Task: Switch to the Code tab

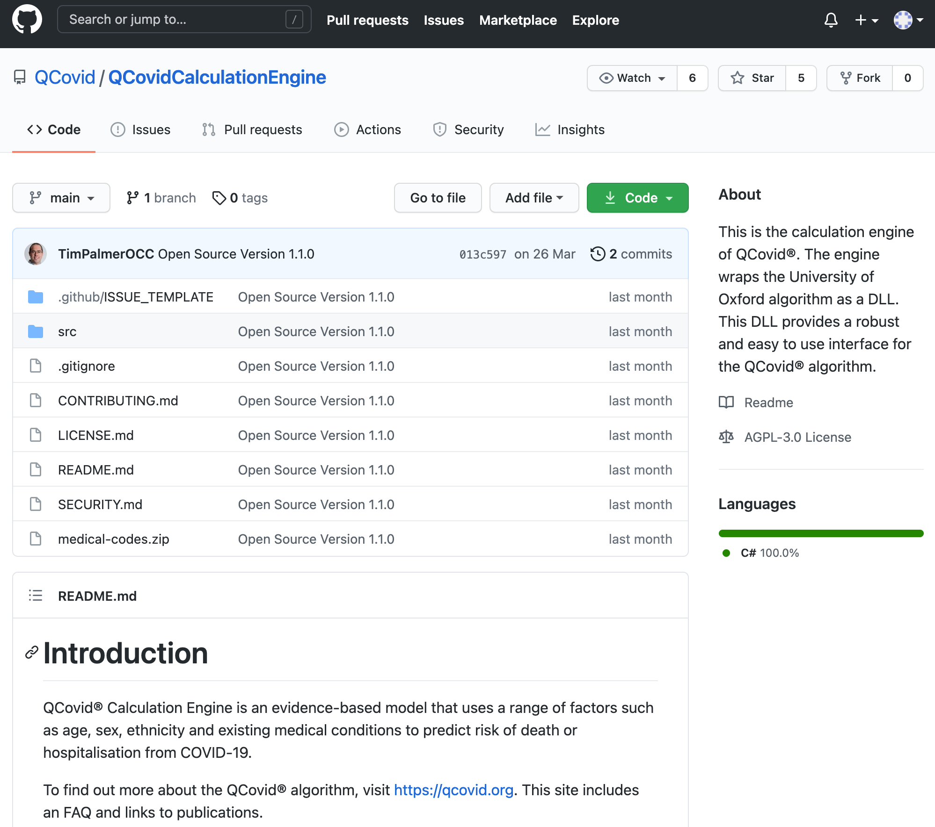Action: [x=54, y=129]
